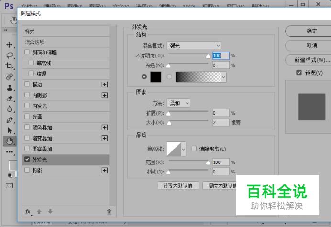Click the 取消 button
Screen dimensions: 331x227
pos(308,45)
